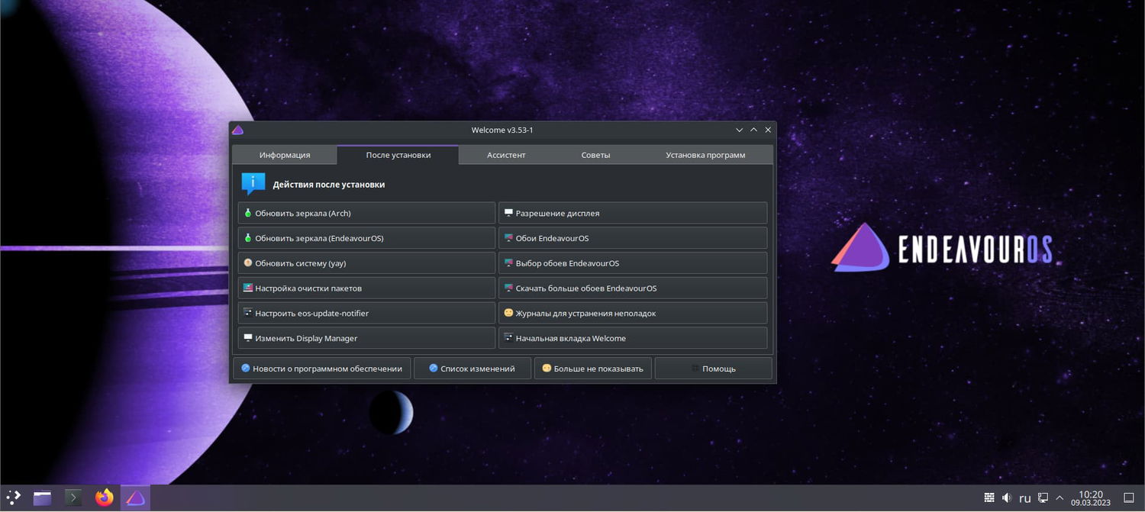Click Скачать больше обоев EndeavourOS
The width and height of the screenshot is (1145, 512).
coord(633,288)
